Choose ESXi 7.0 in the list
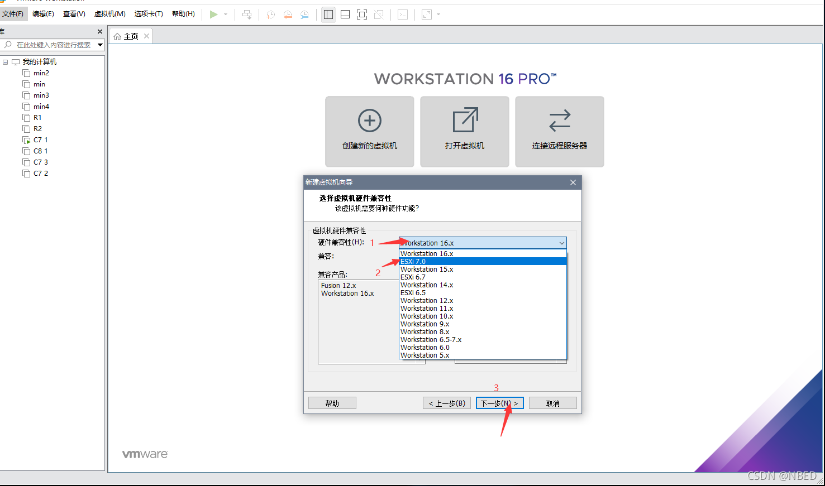Image resolution: width=825 pixels, height=486 pixels. tap(483, 261)
